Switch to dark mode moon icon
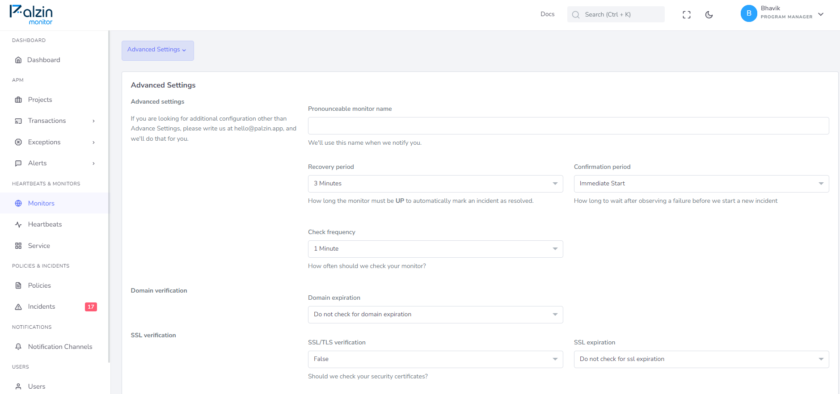The image size is (840, 394). [x=709, y=15]
